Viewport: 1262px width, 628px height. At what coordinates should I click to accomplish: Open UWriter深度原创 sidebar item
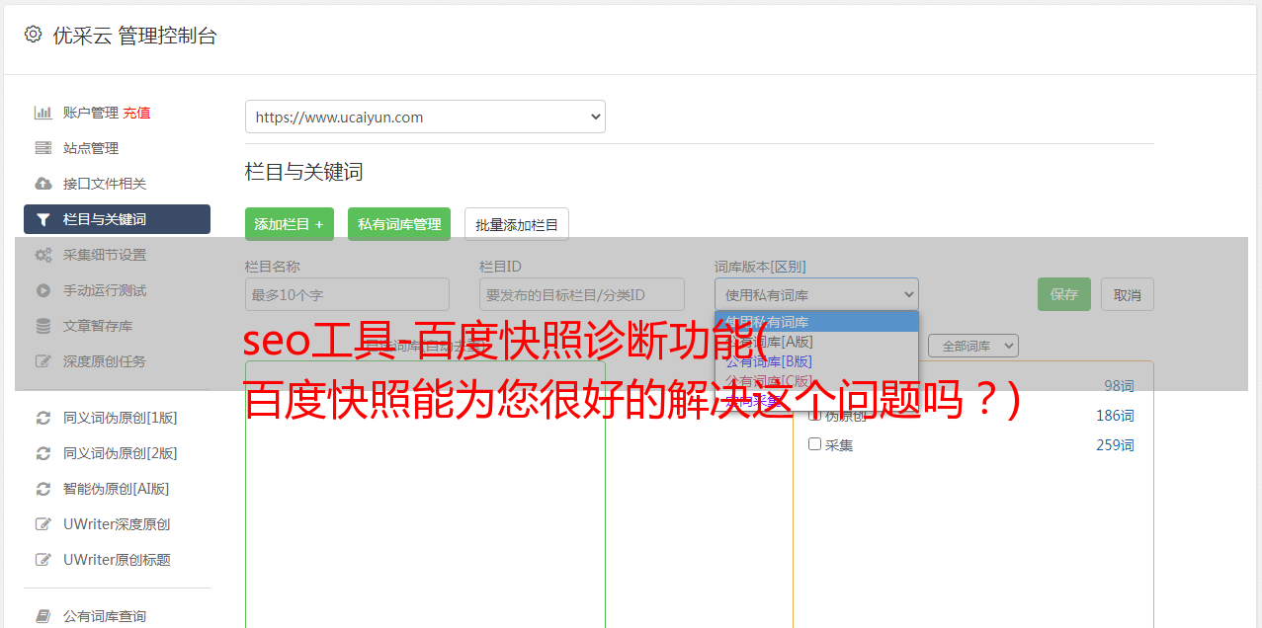pyautogui.click(x=117, y=524)
